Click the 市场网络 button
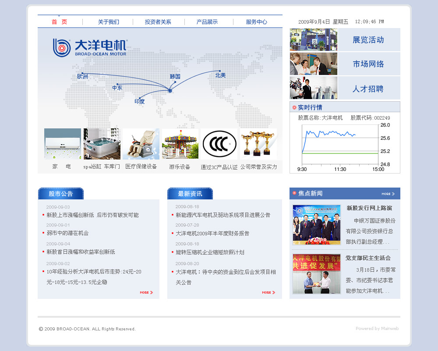 [368, 64]
